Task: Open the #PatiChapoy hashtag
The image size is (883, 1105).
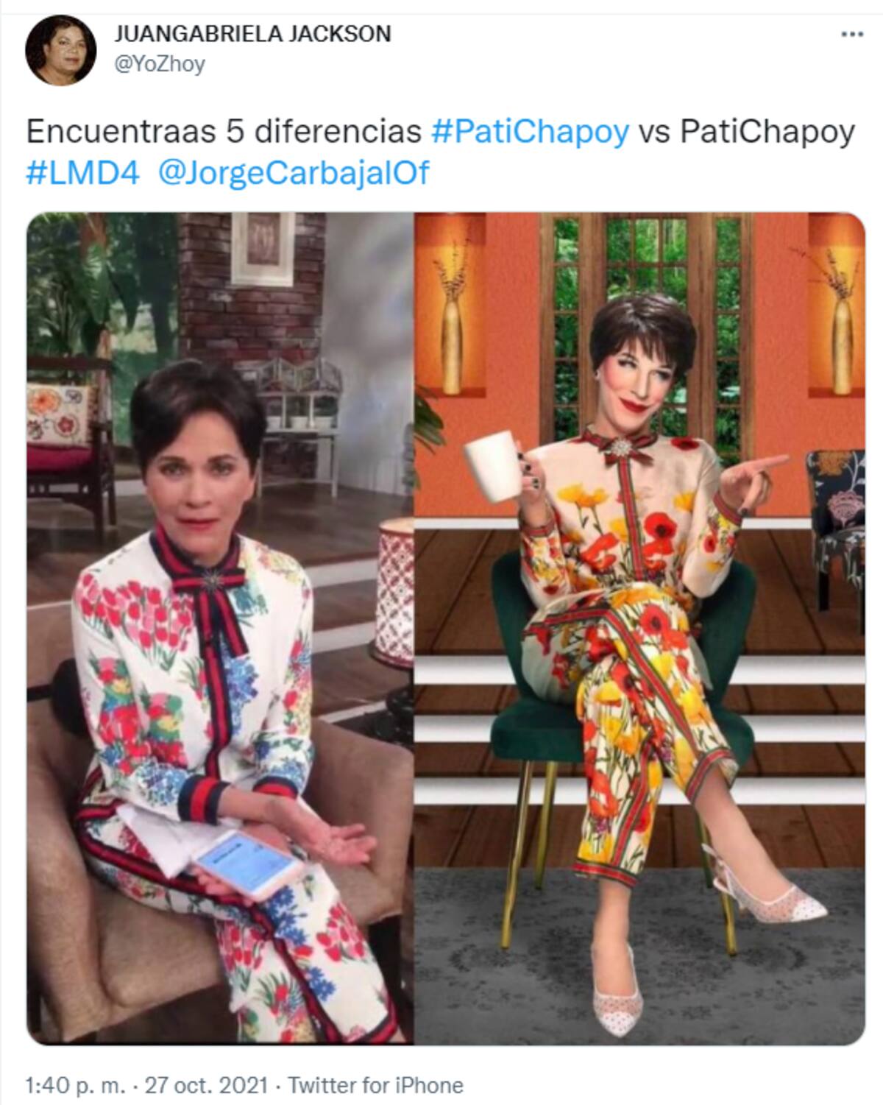Action: point(530,132)
